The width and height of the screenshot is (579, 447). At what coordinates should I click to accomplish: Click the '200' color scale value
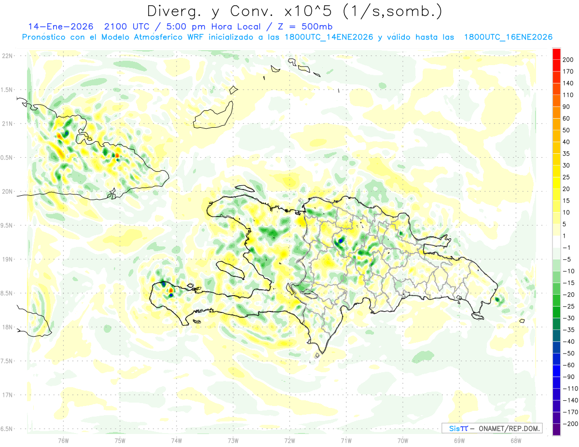568,60
